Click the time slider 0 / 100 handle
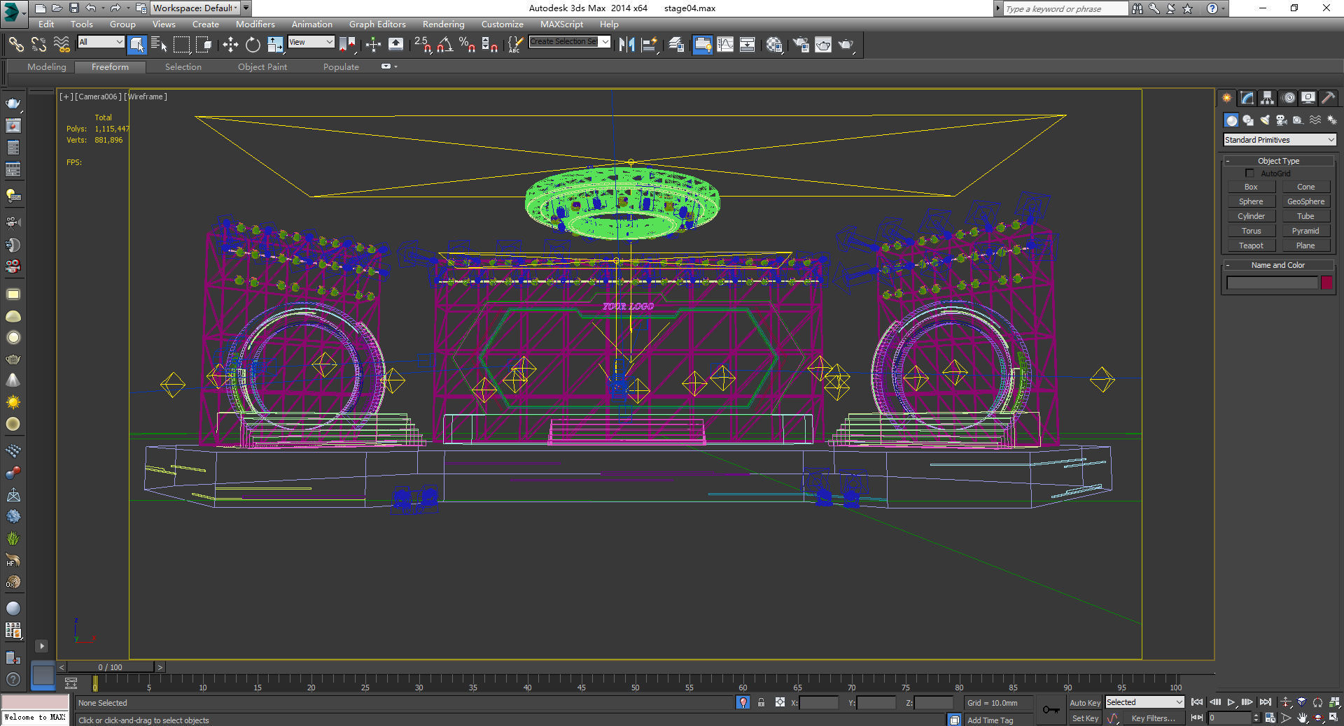Viewport: 1344px width, 726px height. (111, 667)
